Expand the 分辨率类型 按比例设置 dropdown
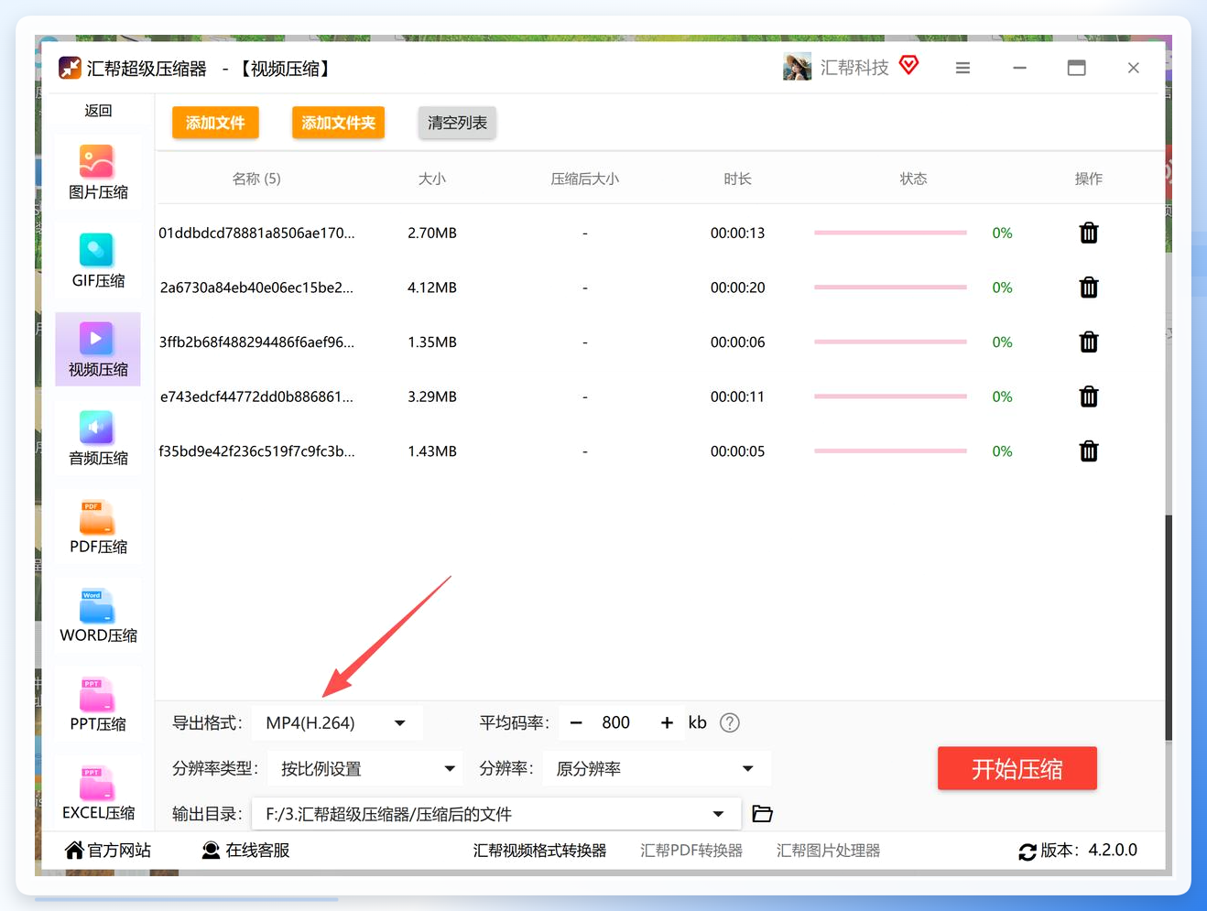Viewport: 1207px width, 911px height. pyautogui.click(x=367, y=768)
